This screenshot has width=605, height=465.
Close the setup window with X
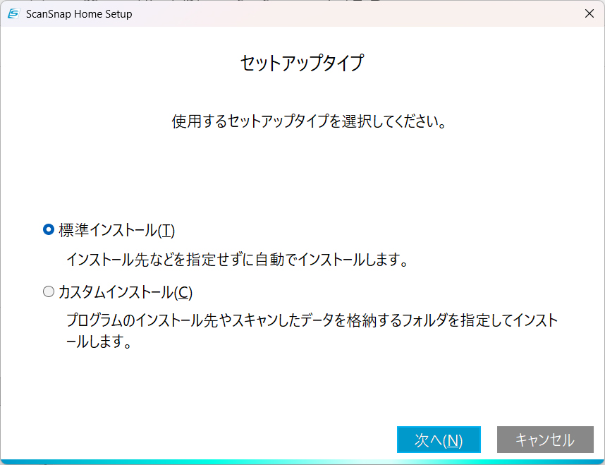[x=589, y=13]
